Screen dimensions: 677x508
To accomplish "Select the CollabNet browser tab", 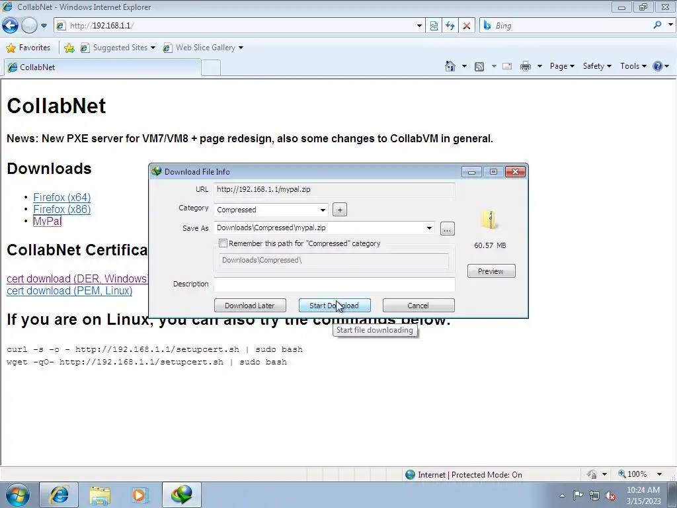I will (x=102, y=67).
